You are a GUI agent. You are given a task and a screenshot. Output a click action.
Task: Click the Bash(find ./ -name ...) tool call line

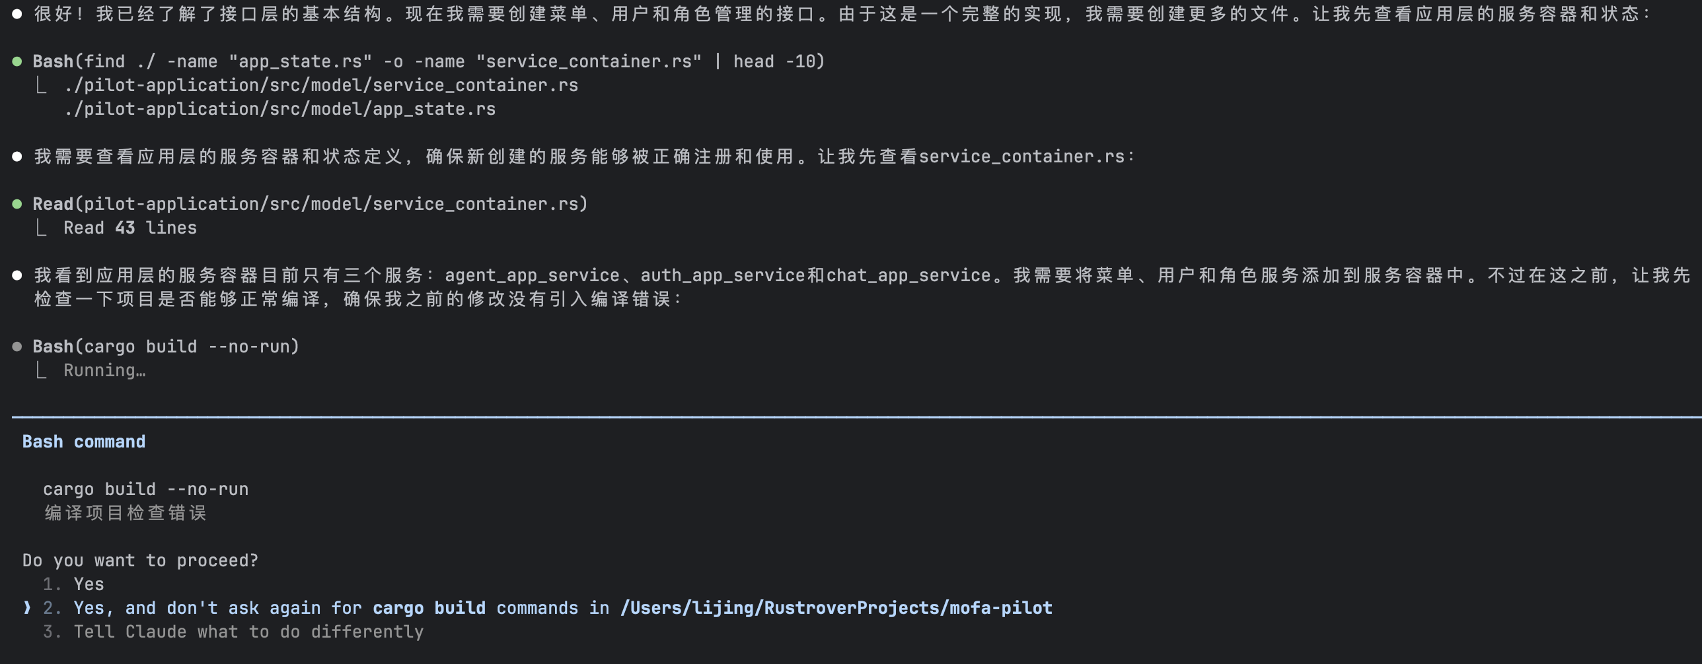[428, 62]
